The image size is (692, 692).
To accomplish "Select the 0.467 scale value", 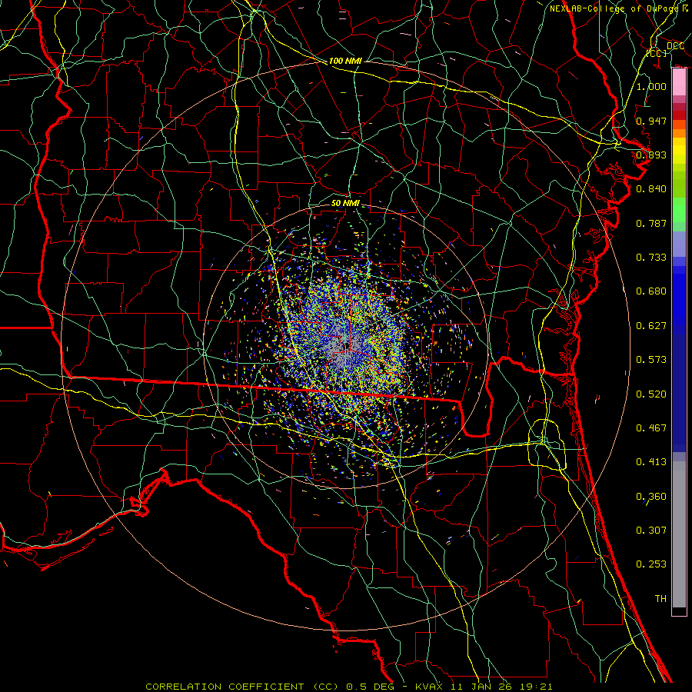I will 651,428.
